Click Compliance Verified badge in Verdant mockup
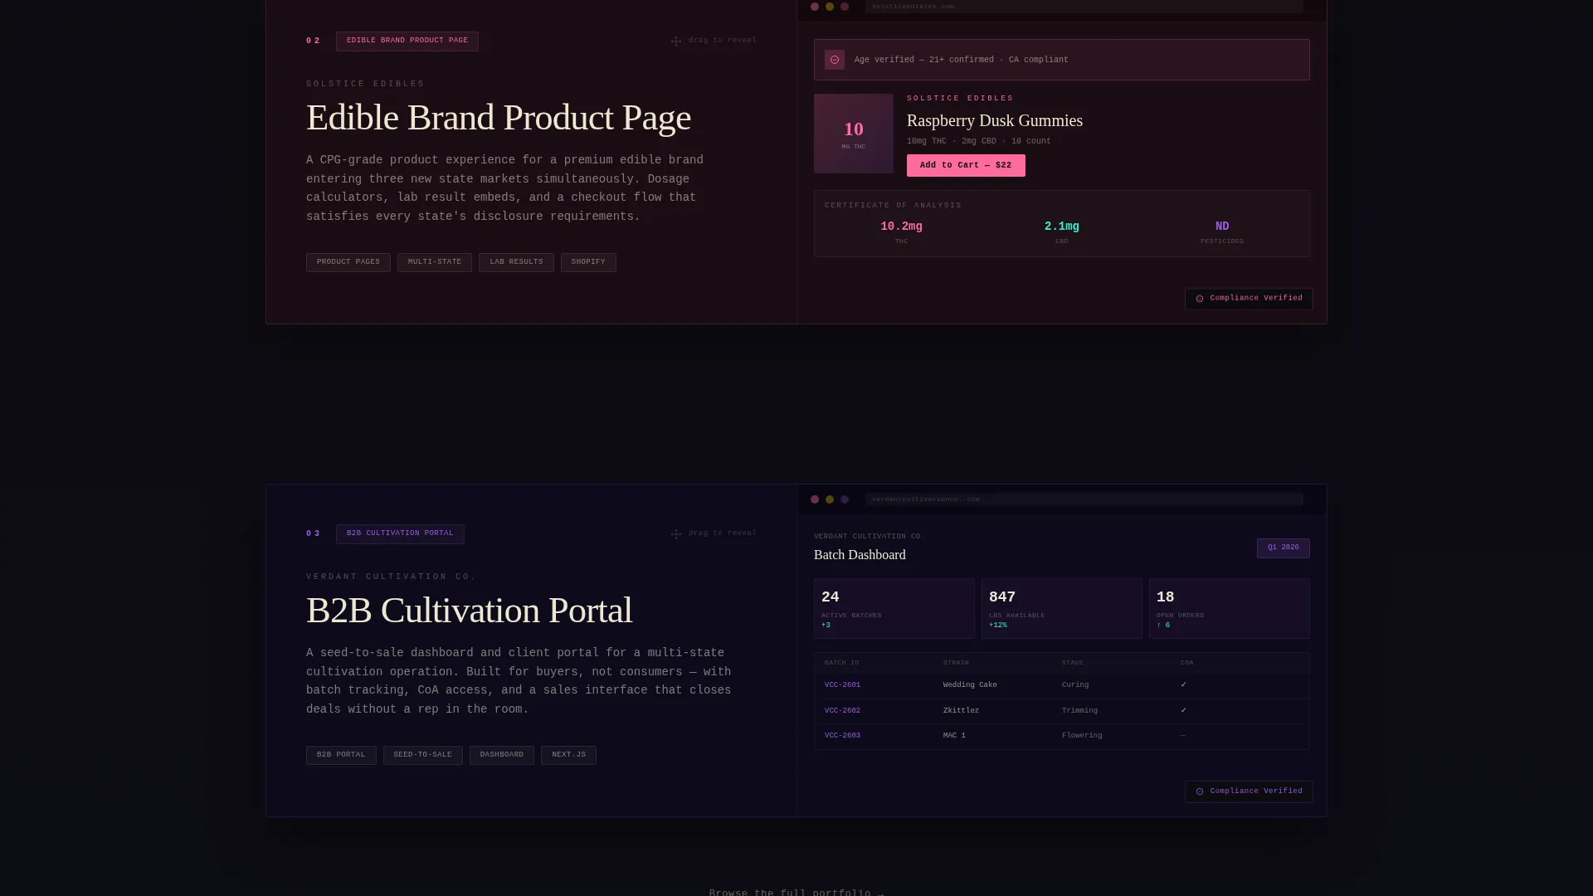1593x896 pixels. coord(1249,791)
